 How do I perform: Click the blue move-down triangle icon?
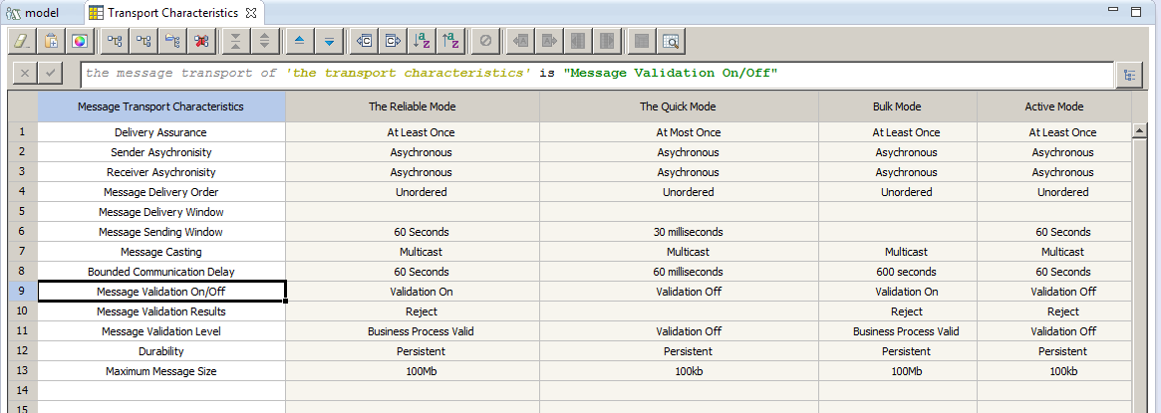328,42
